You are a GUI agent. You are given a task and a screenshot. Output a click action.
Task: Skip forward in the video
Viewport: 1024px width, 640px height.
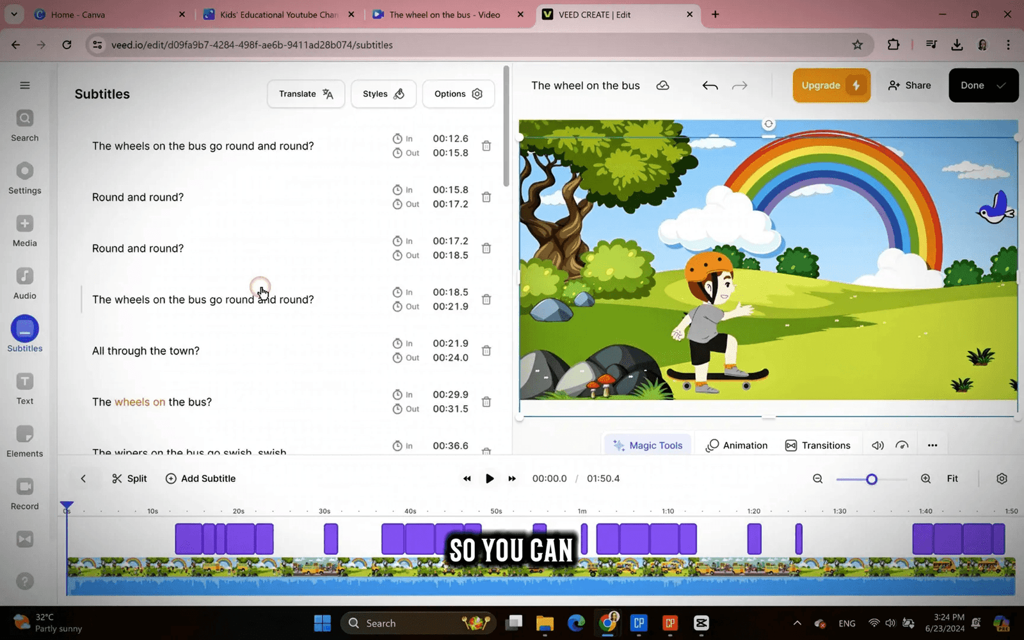click(x=512, y=479)
